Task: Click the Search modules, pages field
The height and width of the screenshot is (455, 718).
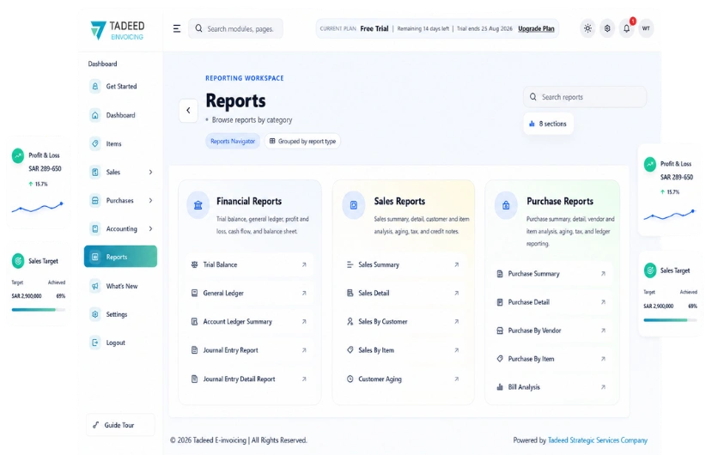Action: coord(236,28)
